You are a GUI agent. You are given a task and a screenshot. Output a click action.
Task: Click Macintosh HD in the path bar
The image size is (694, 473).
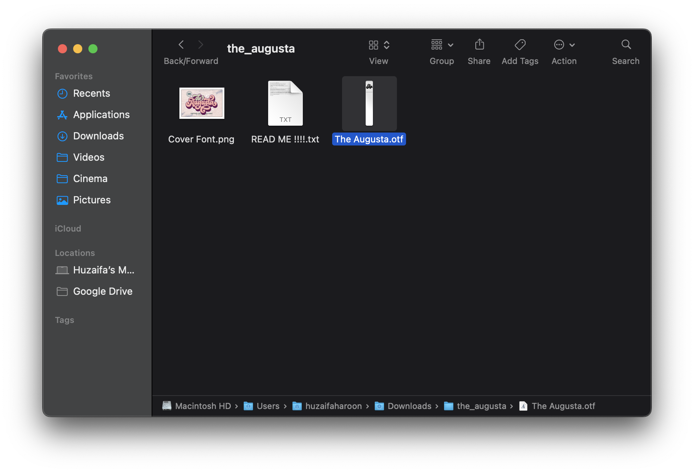tap(203, 406)
